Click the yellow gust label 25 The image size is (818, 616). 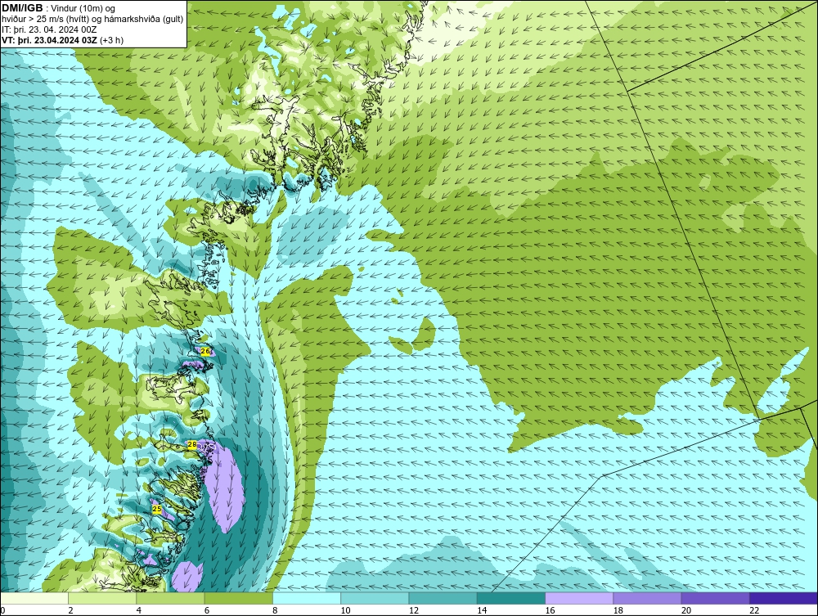(156, 508)
